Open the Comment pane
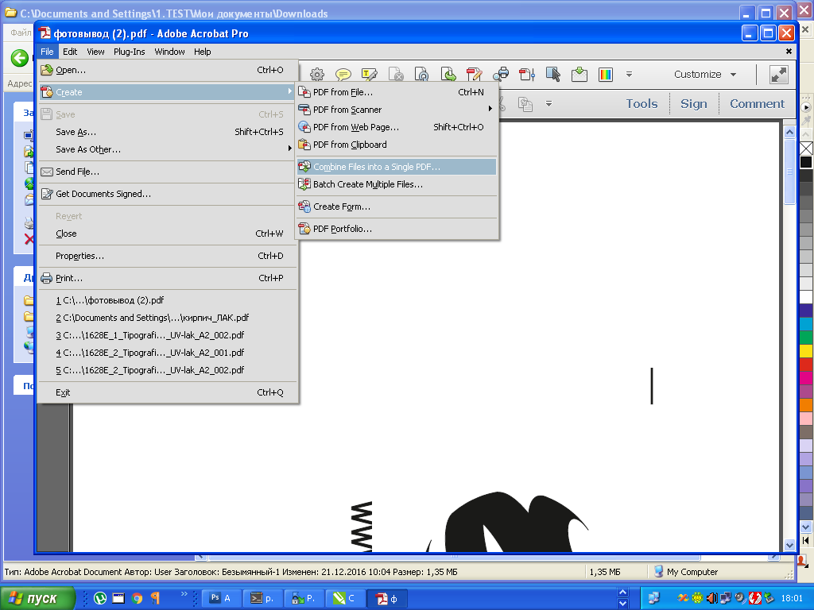 (x=757, y=104)
